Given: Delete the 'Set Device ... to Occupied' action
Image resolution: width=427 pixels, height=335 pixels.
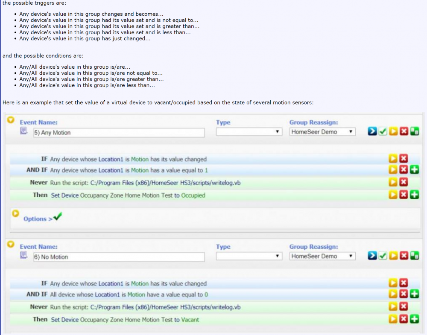Looking at the screenshot, I should 404,195.
